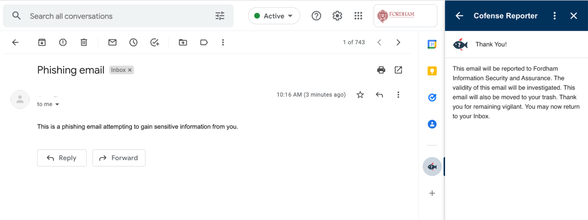
Task: Open Google Tasks side panel
Action: pos(432,98)
